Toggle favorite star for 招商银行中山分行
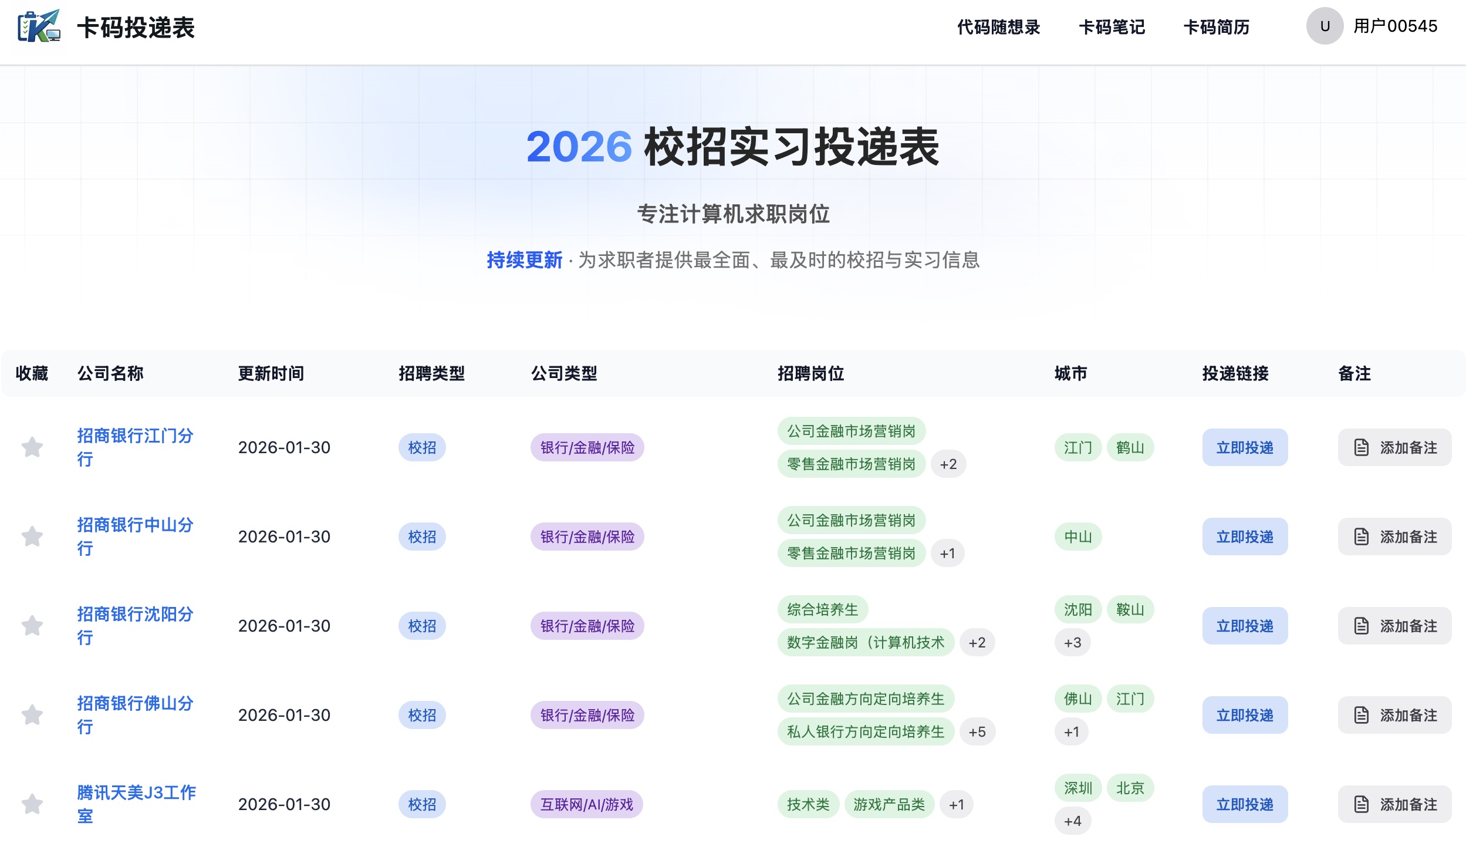The width and height of the screenshot is (1466, 850). (32, 537)
